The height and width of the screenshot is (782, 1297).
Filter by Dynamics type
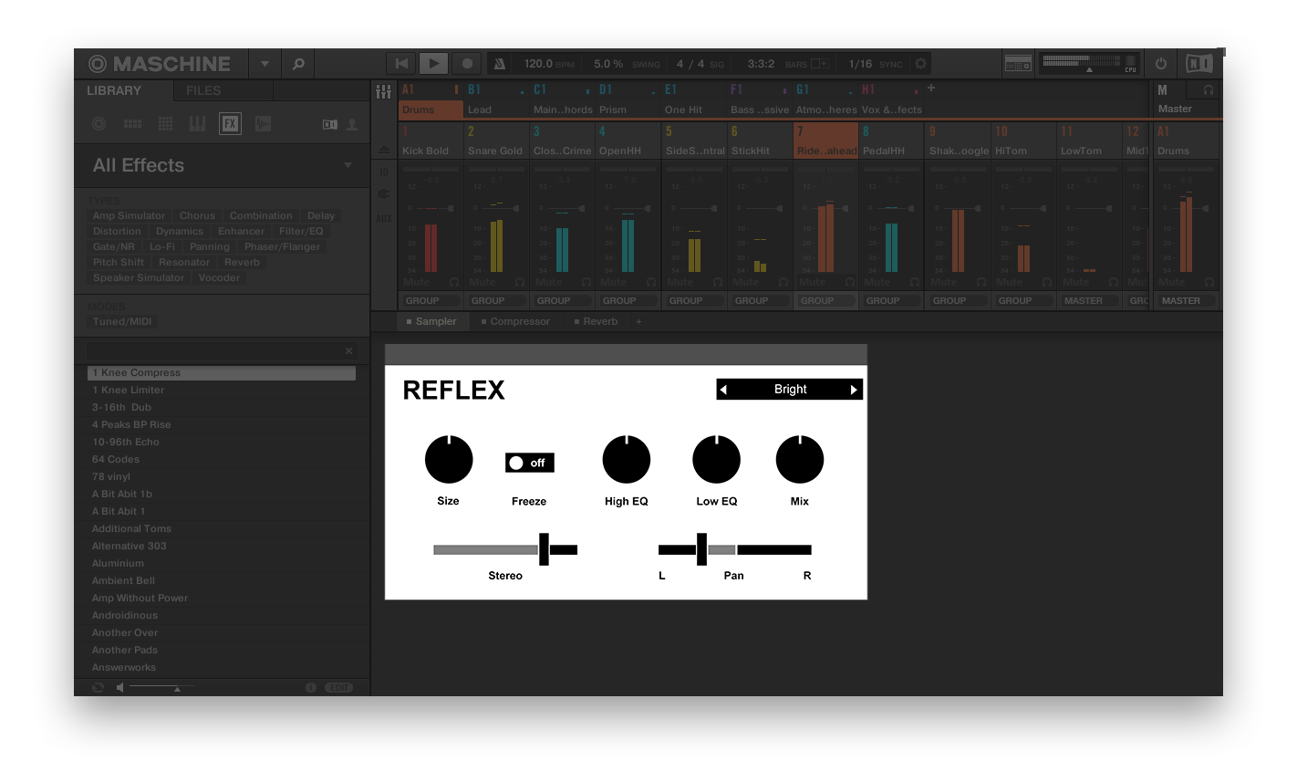coord(180,232)
